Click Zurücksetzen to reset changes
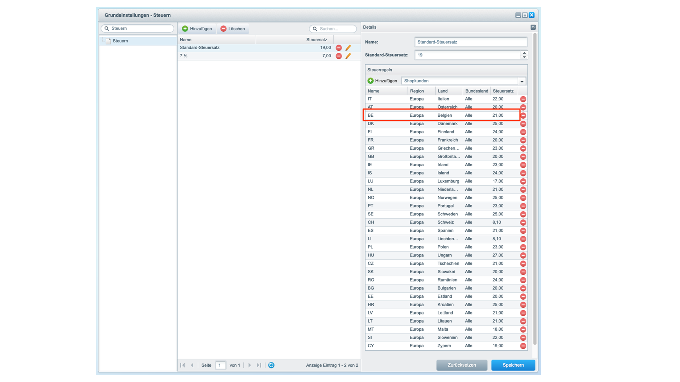 click(x=461, y=365)
